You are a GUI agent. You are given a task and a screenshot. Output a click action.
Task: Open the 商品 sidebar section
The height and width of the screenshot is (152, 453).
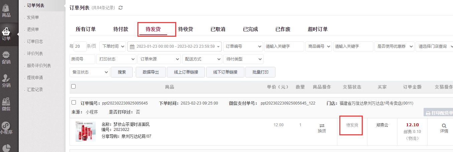tap(6, 10)
